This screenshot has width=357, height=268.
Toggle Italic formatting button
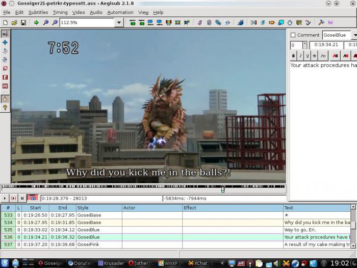tap(300, 56)
